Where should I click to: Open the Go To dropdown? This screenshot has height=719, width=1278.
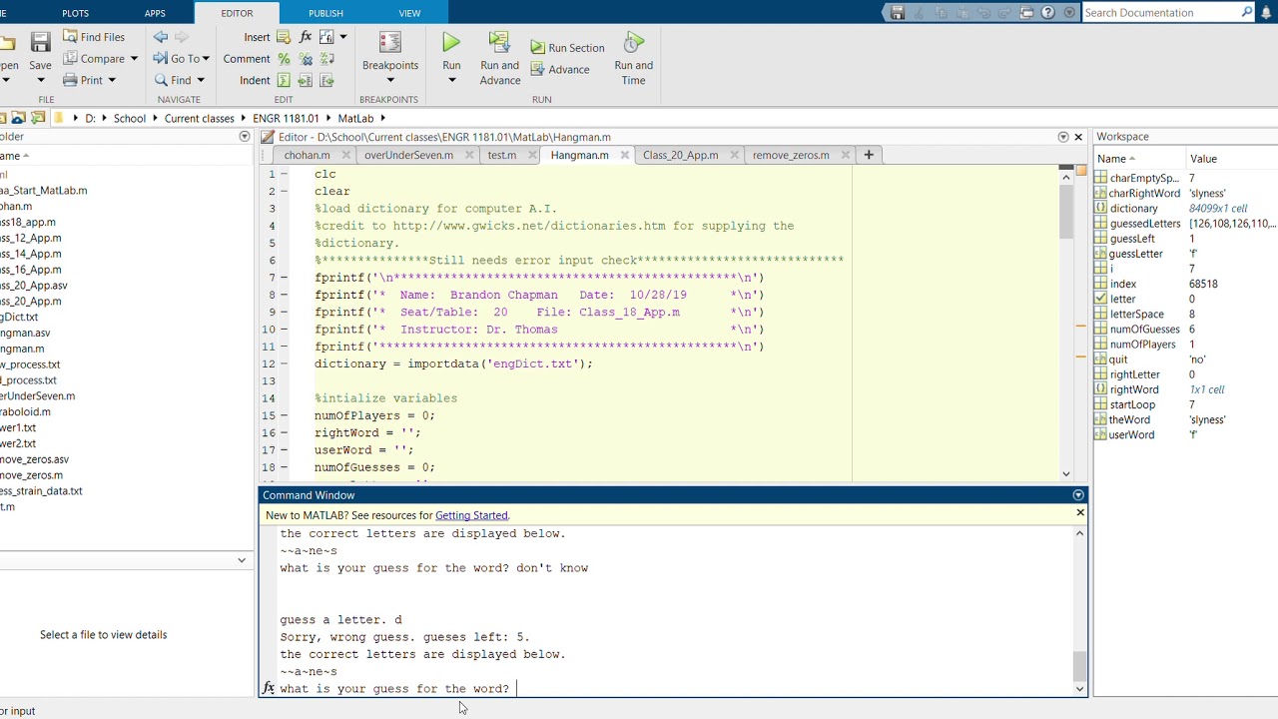(x=206, y=59)
